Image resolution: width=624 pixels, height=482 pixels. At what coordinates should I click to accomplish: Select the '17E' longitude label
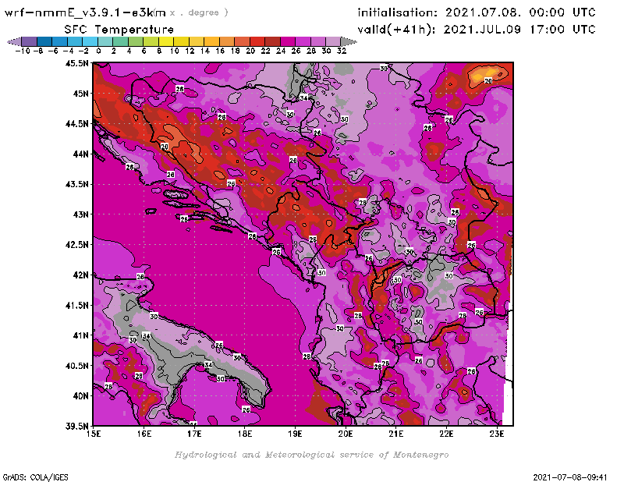coord(194,434)
